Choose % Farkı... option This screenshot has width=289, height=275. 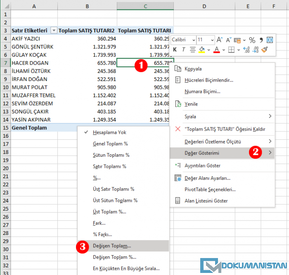102,234
